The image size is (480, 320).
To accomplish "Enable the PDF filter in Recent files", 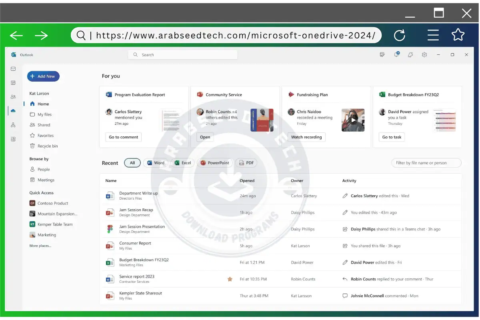I will (246, 163).
